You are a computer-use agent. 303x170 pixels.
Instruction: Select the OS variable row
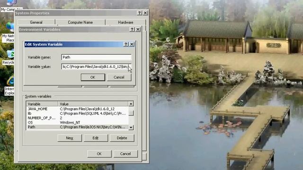click(77, 123)
